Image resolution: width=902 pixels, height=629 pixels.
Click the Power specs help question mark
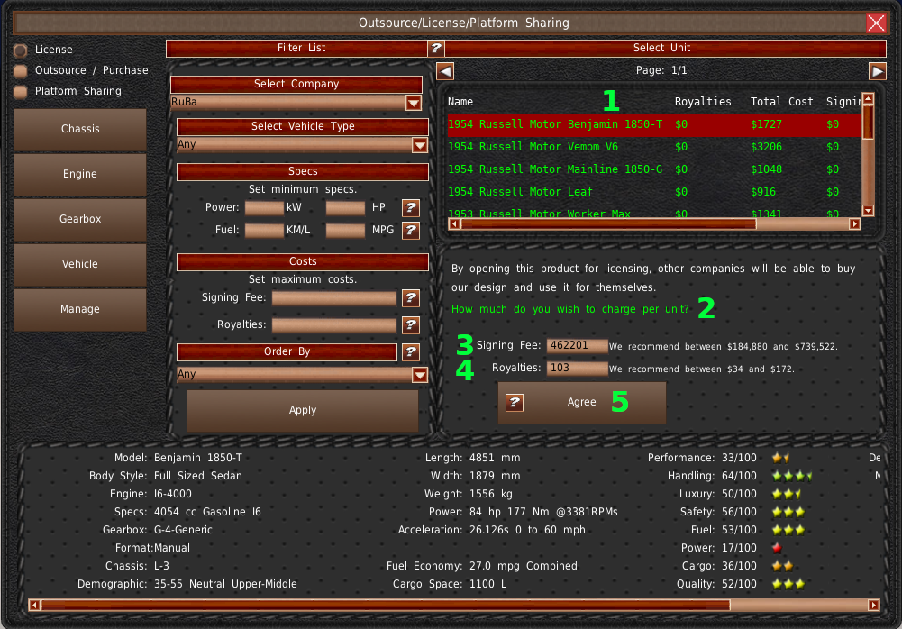click(411, 208)
